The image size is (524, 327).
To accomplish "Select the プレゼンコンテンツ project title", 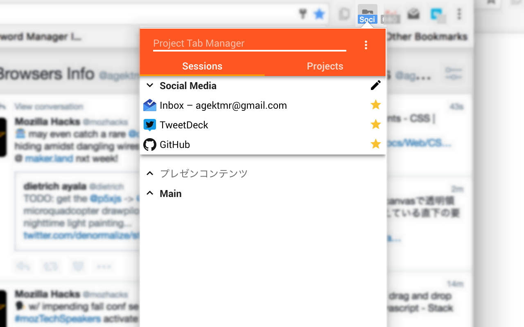I will coord(204,174).
